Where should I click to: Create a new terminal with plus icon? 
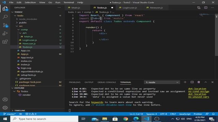coord(185,82)
